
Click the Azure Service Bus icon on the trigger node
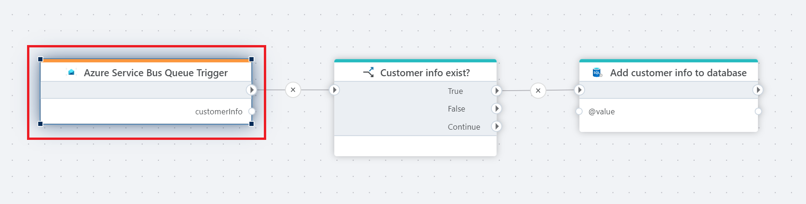tap(71, 72)
